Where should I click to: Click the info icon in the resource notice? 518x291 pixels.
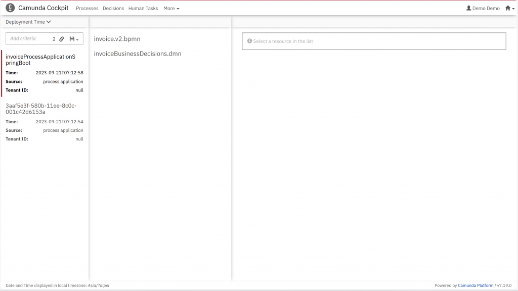[250, 41]
